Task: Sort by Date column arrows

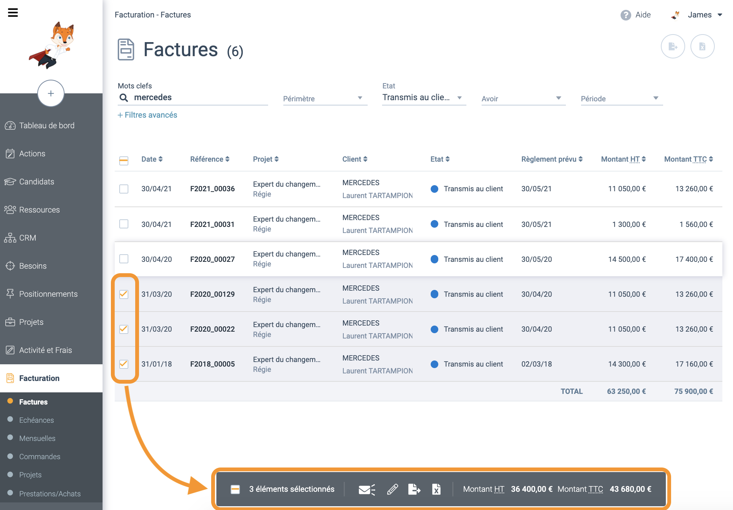Action: [x=161, y=159]
